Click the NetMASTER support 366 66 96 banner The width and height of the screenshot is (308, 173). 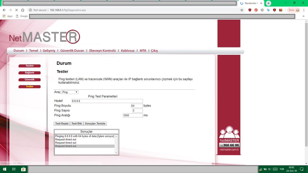tap(229, 145)
